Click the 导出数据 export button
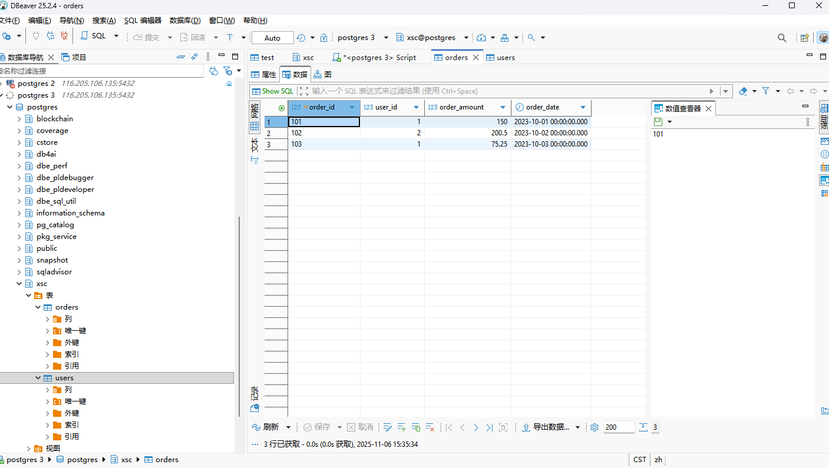829x468 pixels. (546, 427)
